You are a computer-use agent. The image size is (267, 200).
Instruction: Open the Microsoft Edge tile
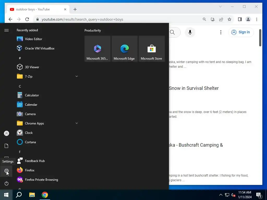(124, 49)
